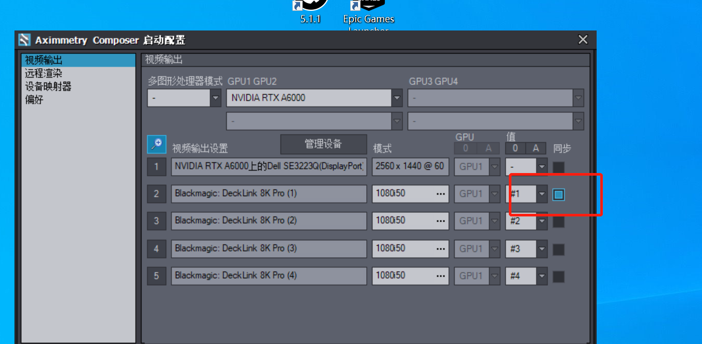This screenshot has width=702, height=344.
Task: Click the 2560 x 1440 @ 60 mode field
Action: 411,167
